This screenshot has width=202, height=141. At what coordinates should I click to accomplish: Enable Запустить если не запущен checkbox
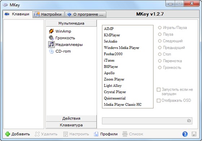159,89
